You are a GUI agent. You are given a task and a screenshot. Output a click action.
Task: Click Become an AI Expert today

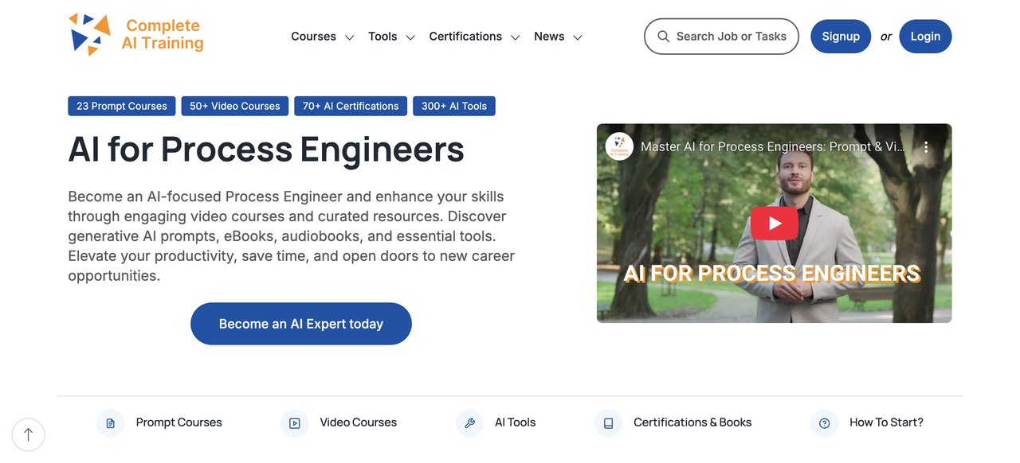(x=301, y=324)
